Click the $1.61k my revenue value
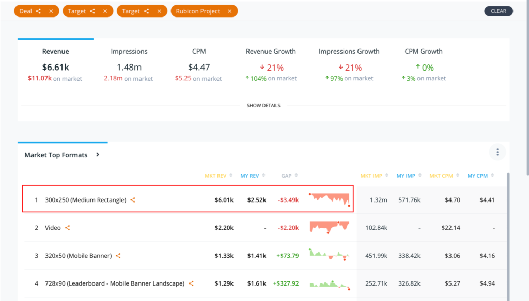This screenshot has height=301, width=529. click(257, 283)
